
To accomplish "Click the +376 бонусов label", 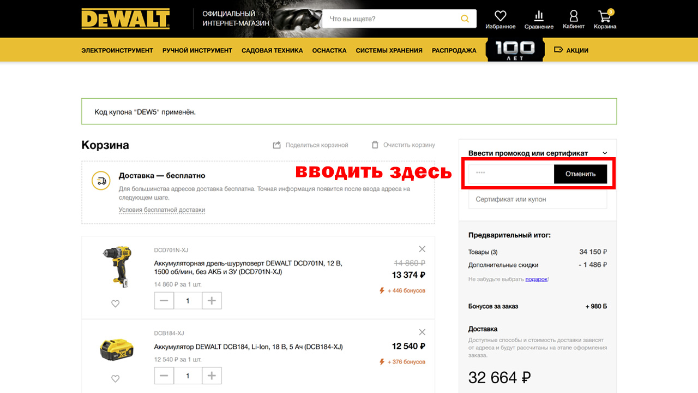I will click(402, 362).
